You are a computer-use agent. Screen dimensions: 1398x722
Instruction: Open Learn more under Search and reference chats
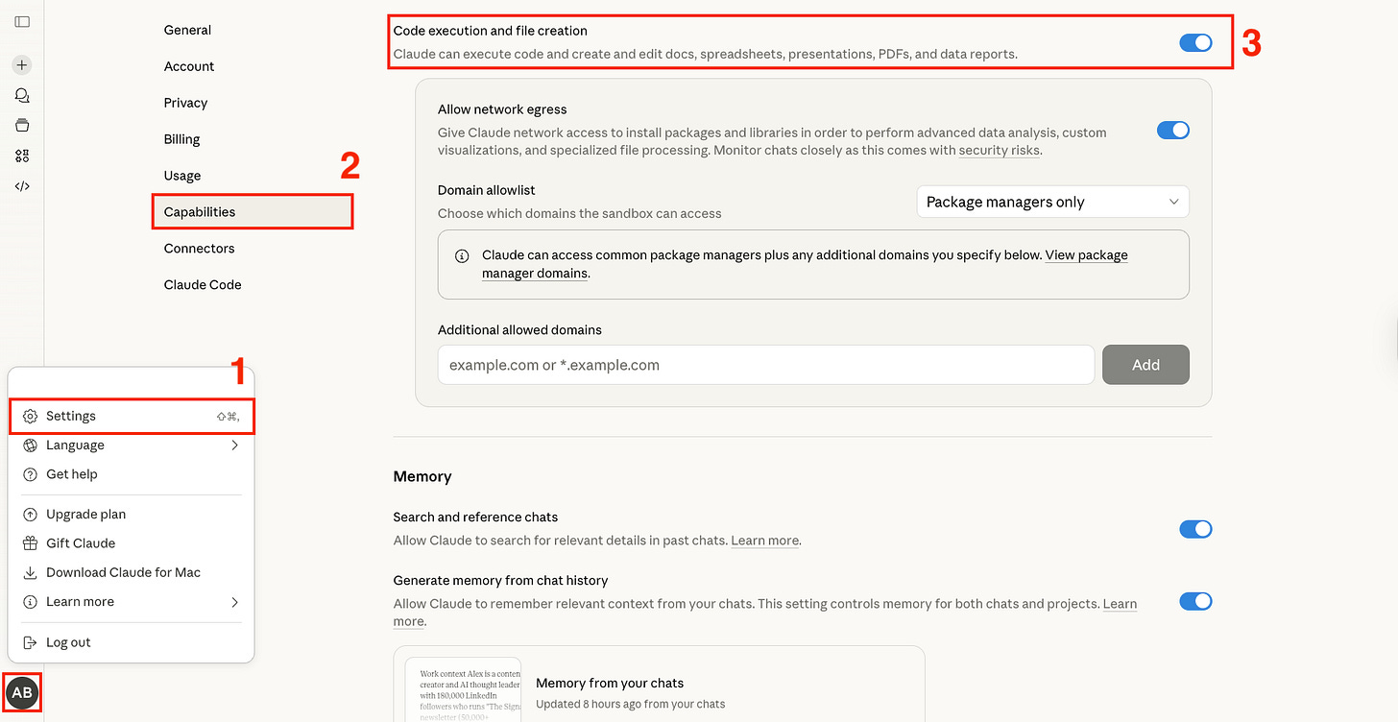[764, 541]
